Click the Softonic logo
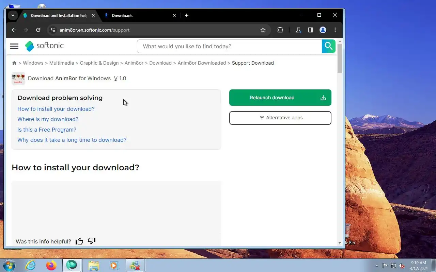Image resolution: width=436 pixels, height=272 pixels. 44,46
